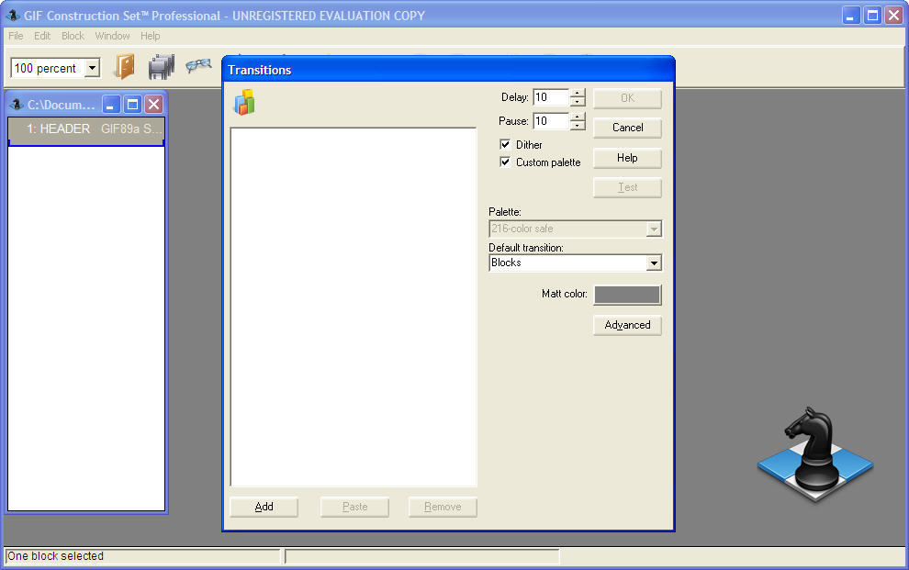Open the Block menu
Viewport: 909px width, 570px height.
click(x=73, y=36)
